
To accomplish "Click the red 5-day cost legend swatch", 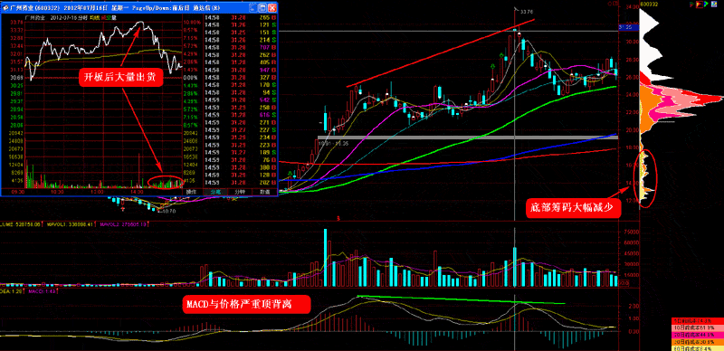I will (698, 321).
